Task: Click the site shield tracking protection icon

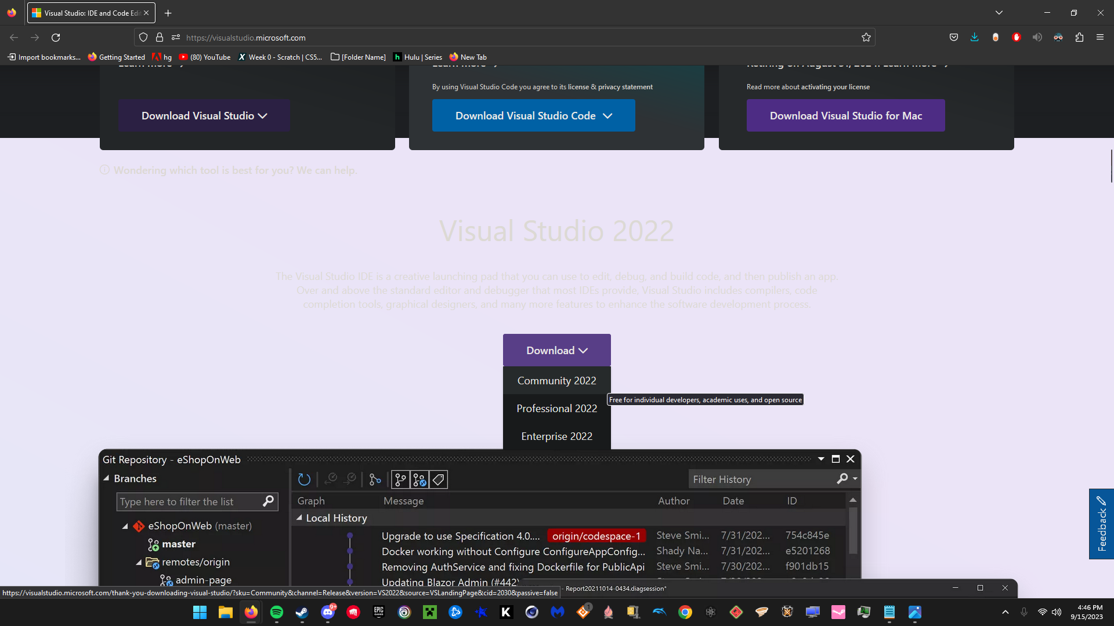Action: tap(143, 38)
